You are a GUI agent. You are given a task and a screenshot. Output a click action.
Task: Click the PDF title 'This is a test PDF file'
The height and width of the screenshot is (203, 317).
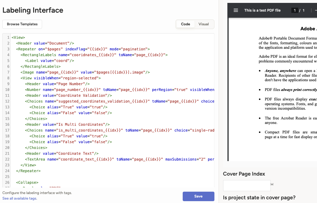pyautogui.click(x=262, y=10)
